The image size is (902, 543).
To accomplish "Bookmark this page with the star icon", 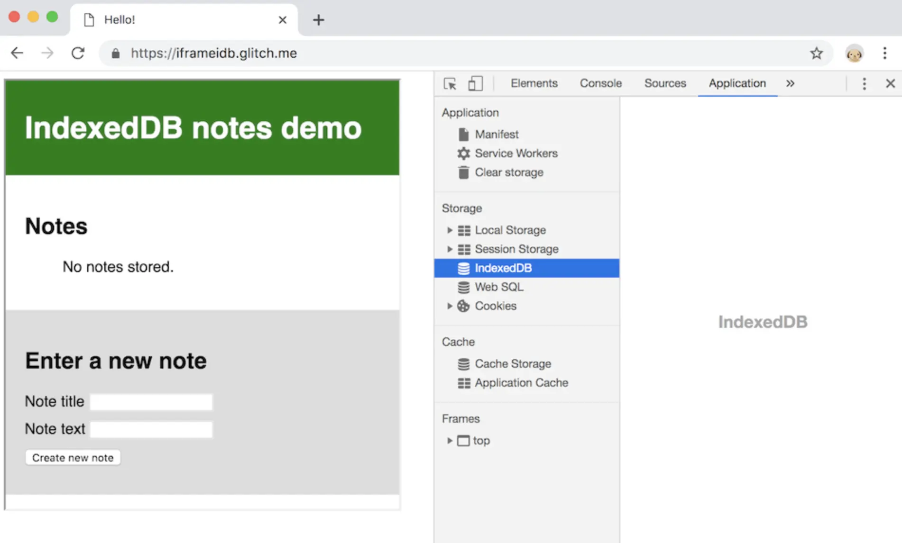I will (x=816, y=53).
